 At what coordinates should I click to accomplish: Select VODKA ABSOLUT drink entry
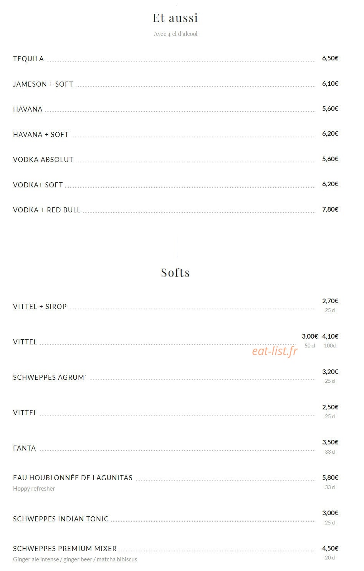pos(43,160)
